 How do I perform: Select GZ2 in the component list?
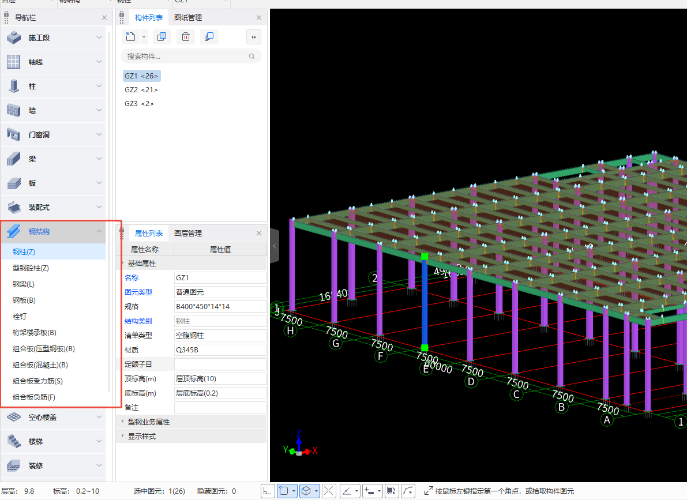tap(141, 90)
